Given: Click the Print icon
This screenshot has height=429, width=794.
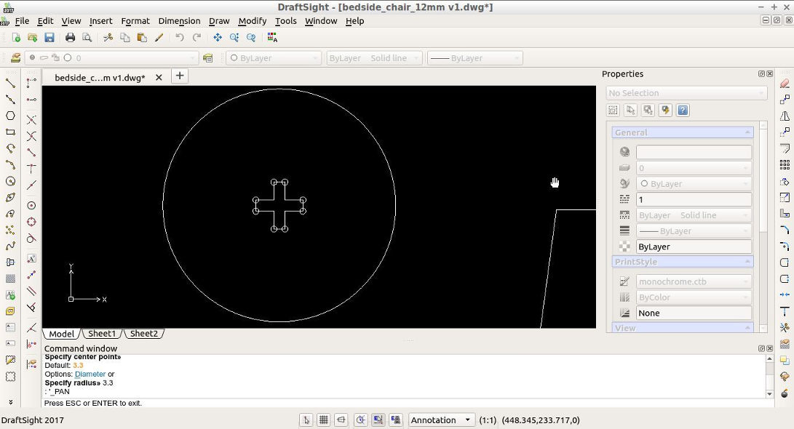Looking at the screenshot, I should [71, 37].
